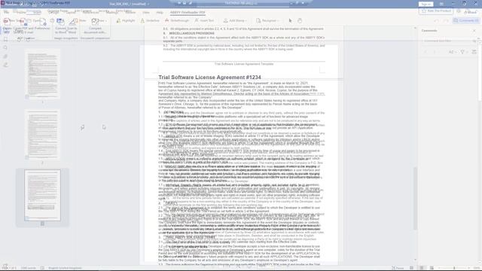Select the second page thumbnail
Image resolution: width=482 pixels, height=271 pixels.
42,134
